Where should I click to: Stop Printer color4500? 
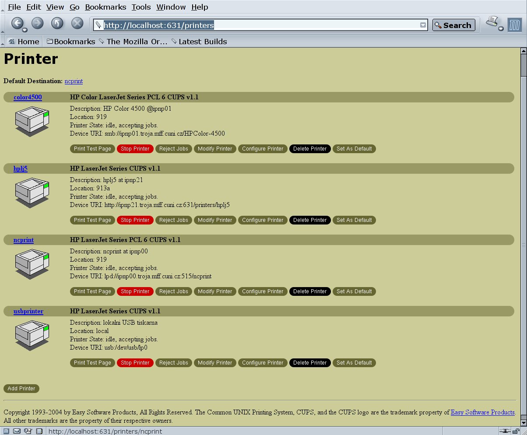point(135,149)
